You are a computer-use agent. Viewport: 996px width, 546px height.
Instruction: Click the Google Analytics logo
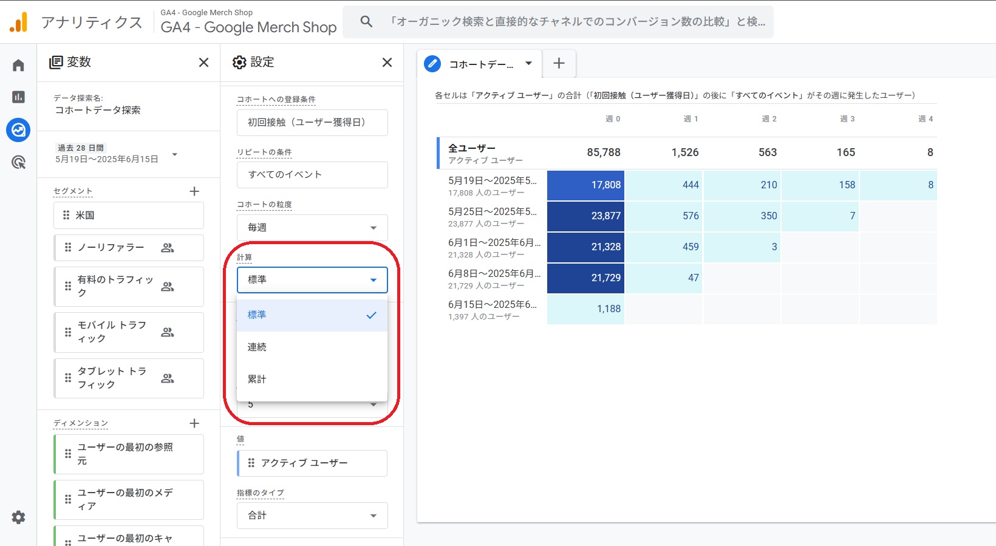click(19, 22)
